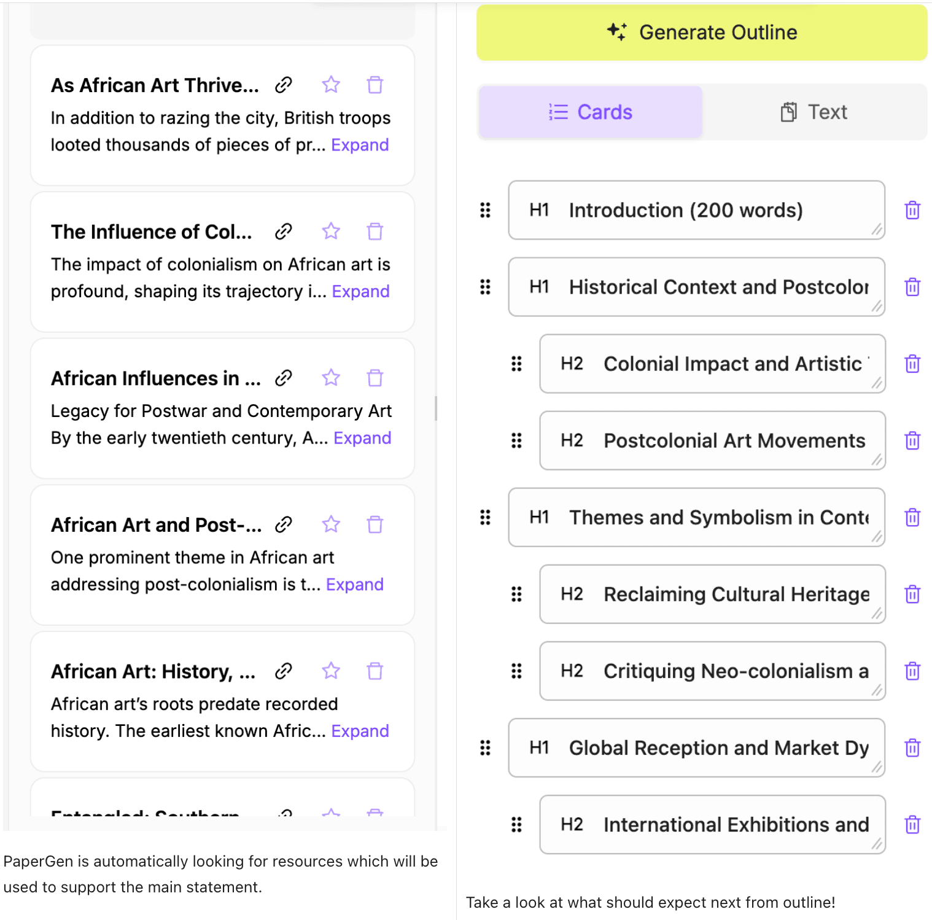Toggle star on "African Art: History" card
932x920 pixels.
[x=331, y=671]
